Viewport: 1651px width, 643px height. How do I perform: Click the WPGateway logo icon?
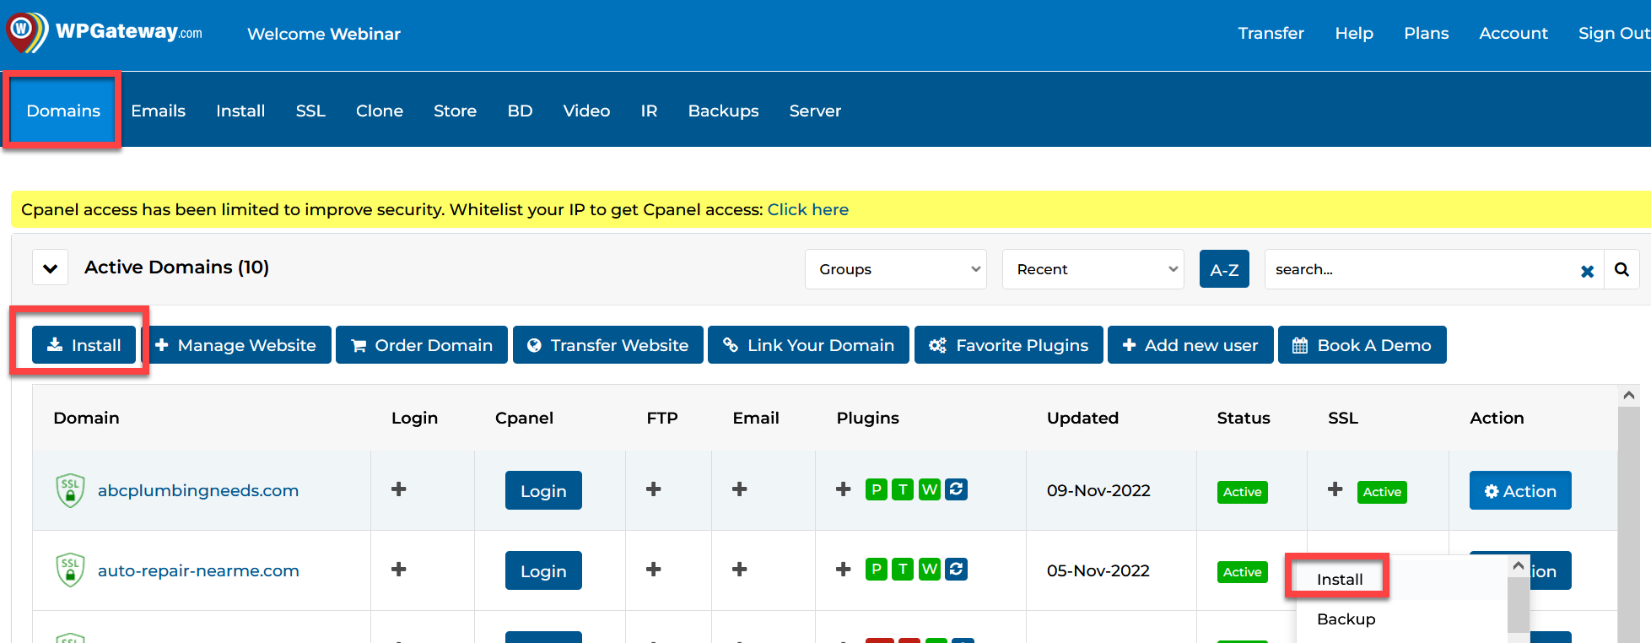(27, 32)
